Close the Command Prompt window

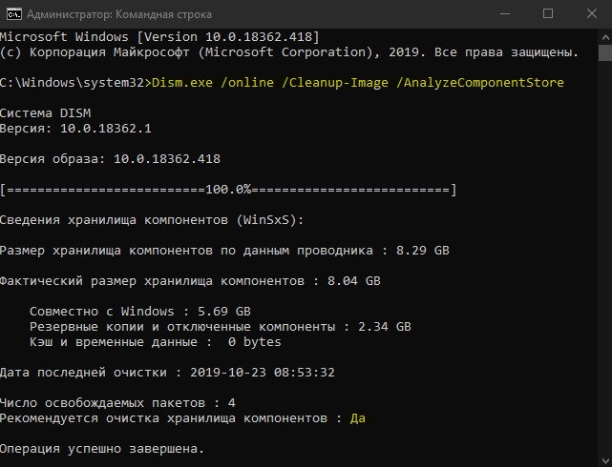[x=592, y=14]
